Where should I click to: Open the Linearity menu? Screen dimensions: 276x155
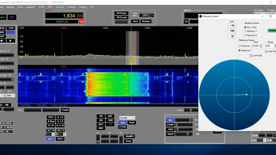click(83, 7)
